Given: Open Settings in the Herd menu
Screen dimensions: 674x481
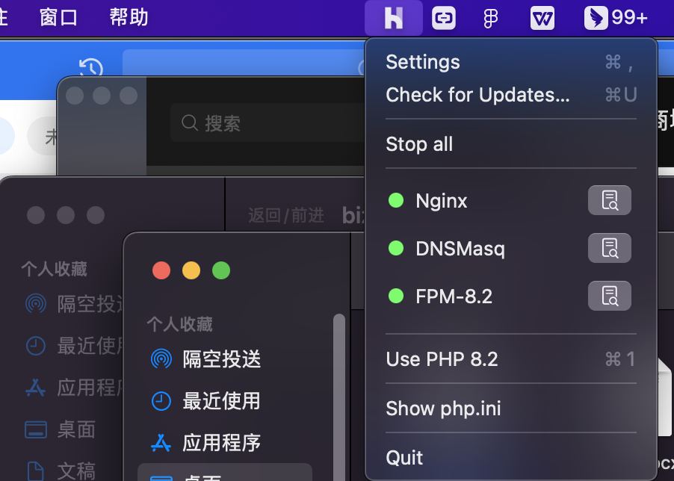Looking at the screenshot, I should coord(511,62).
